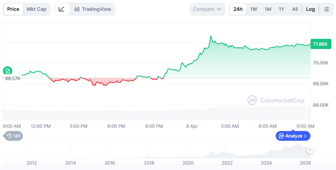Click the 71.86K current price label
The width and height of the screenshot is (336, 170).
[321, 44]
